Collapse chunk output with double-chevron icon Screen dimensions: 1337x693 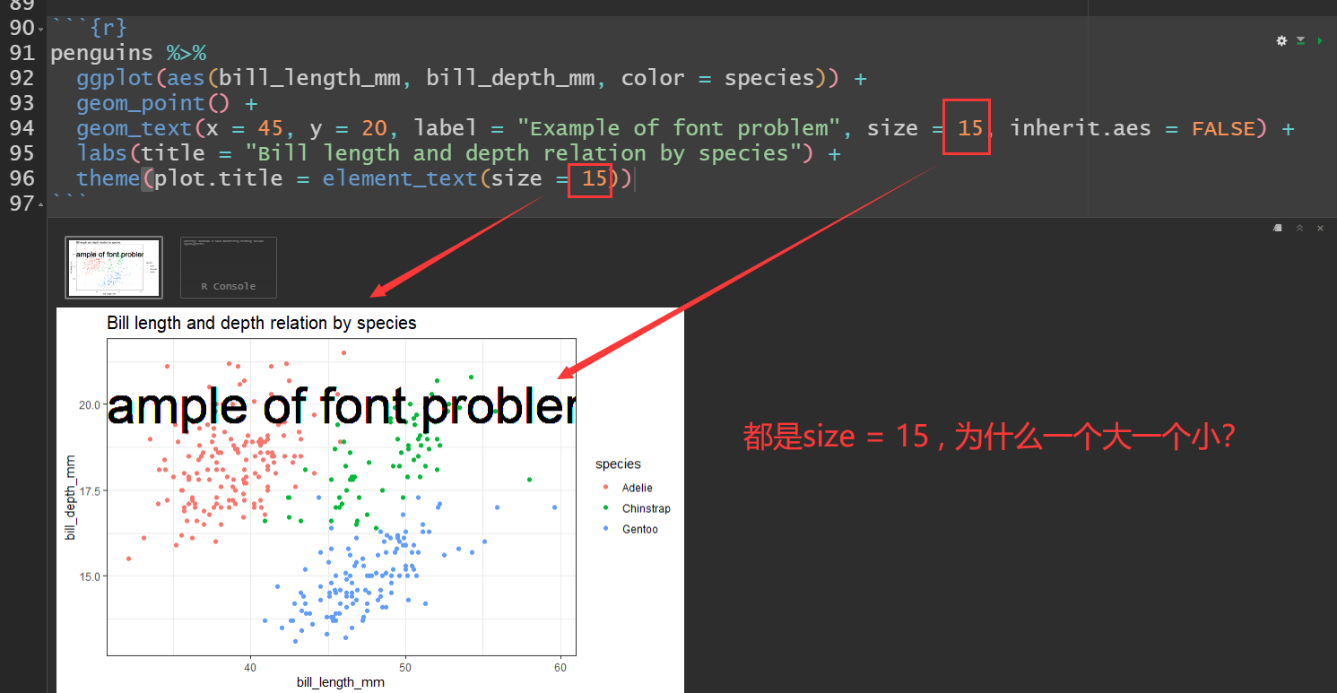click(1299, 228)
